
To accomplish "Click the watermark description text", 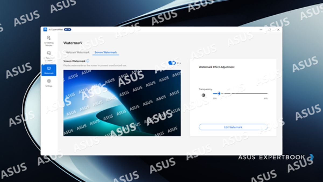I will [x=95, y=65].
